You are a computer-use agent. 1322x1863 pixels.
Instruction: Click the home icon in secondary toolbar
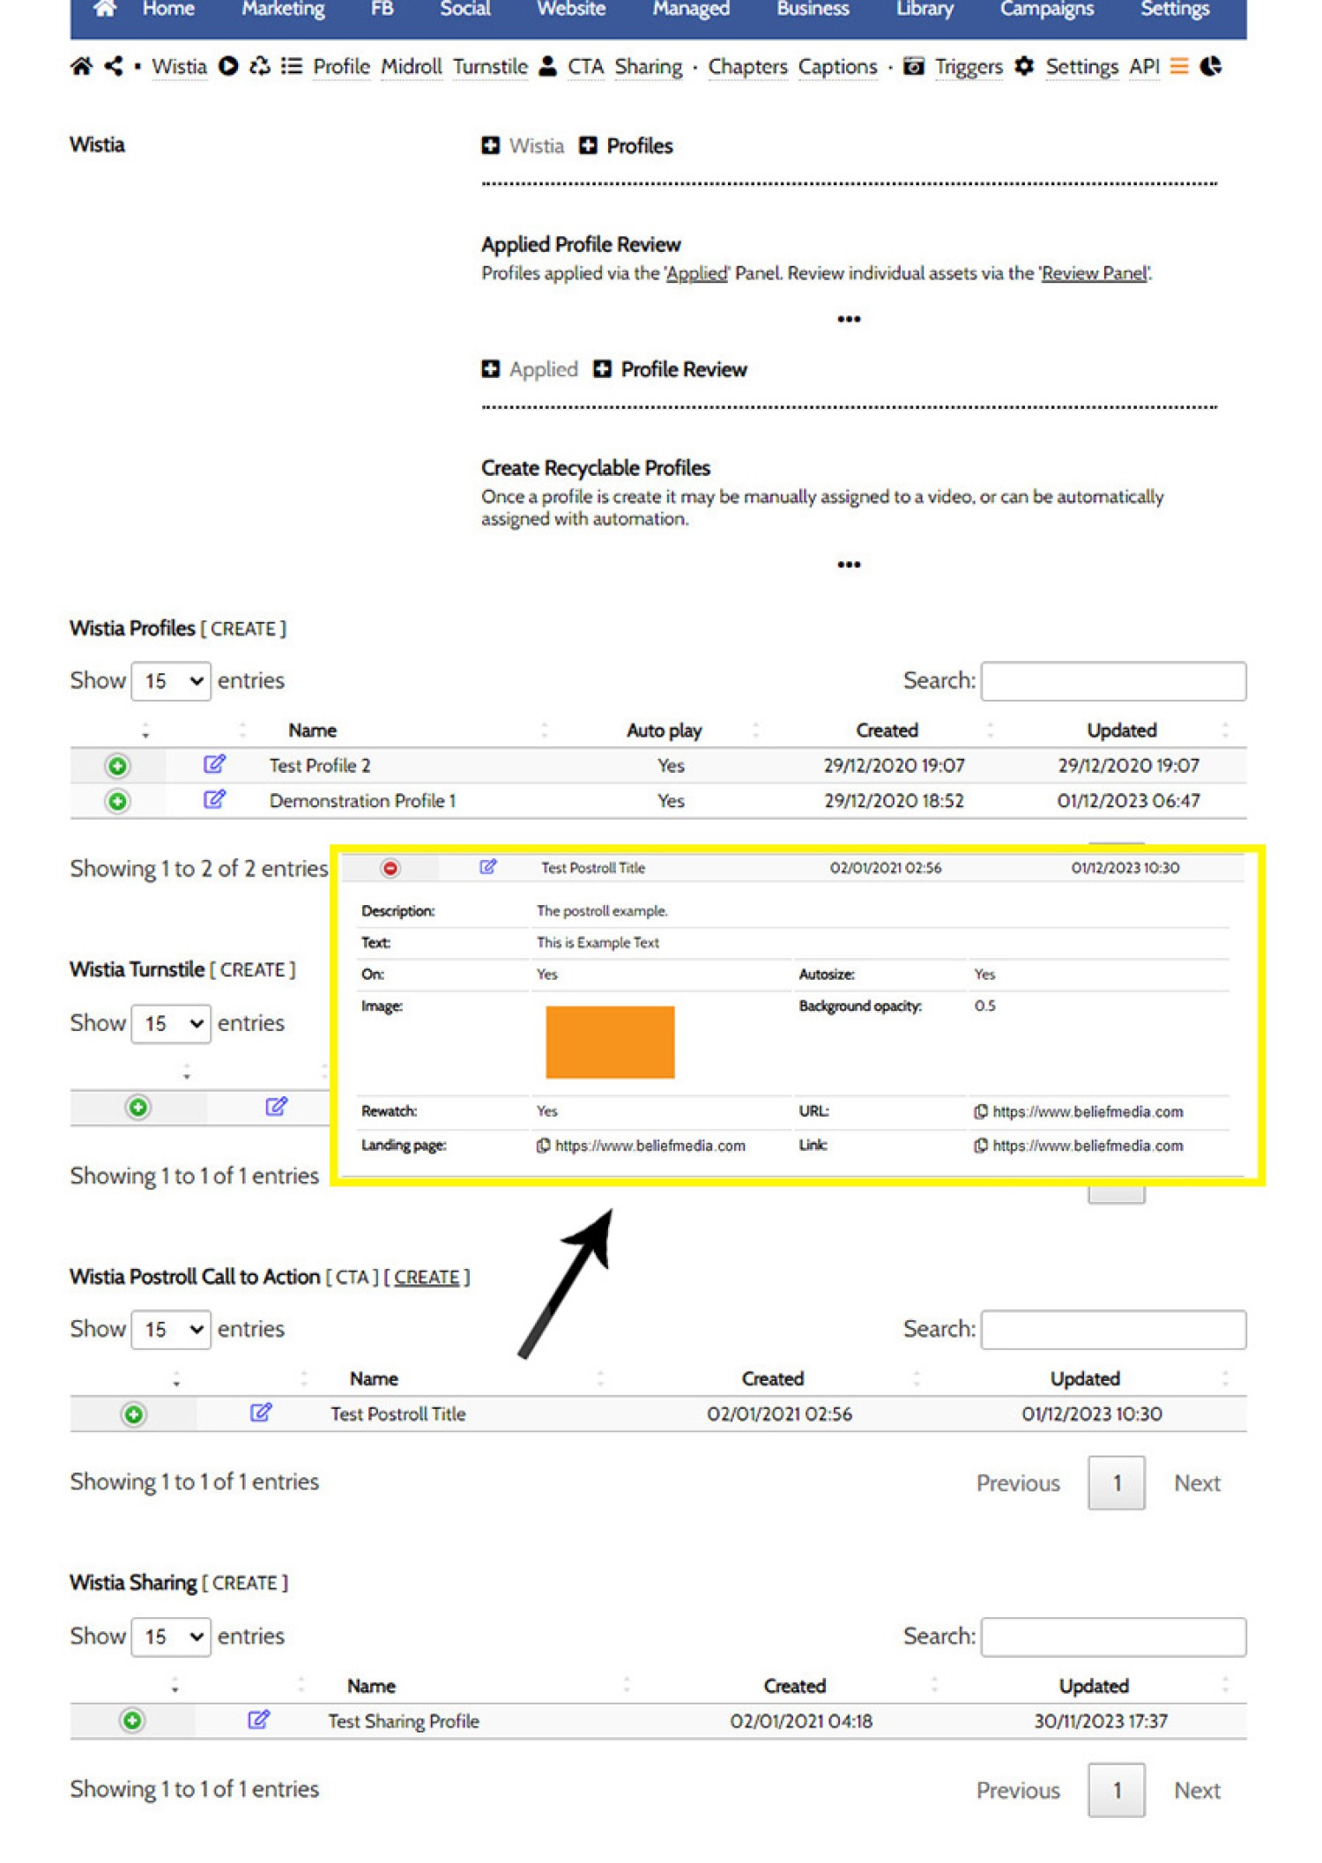click(81, 66)
